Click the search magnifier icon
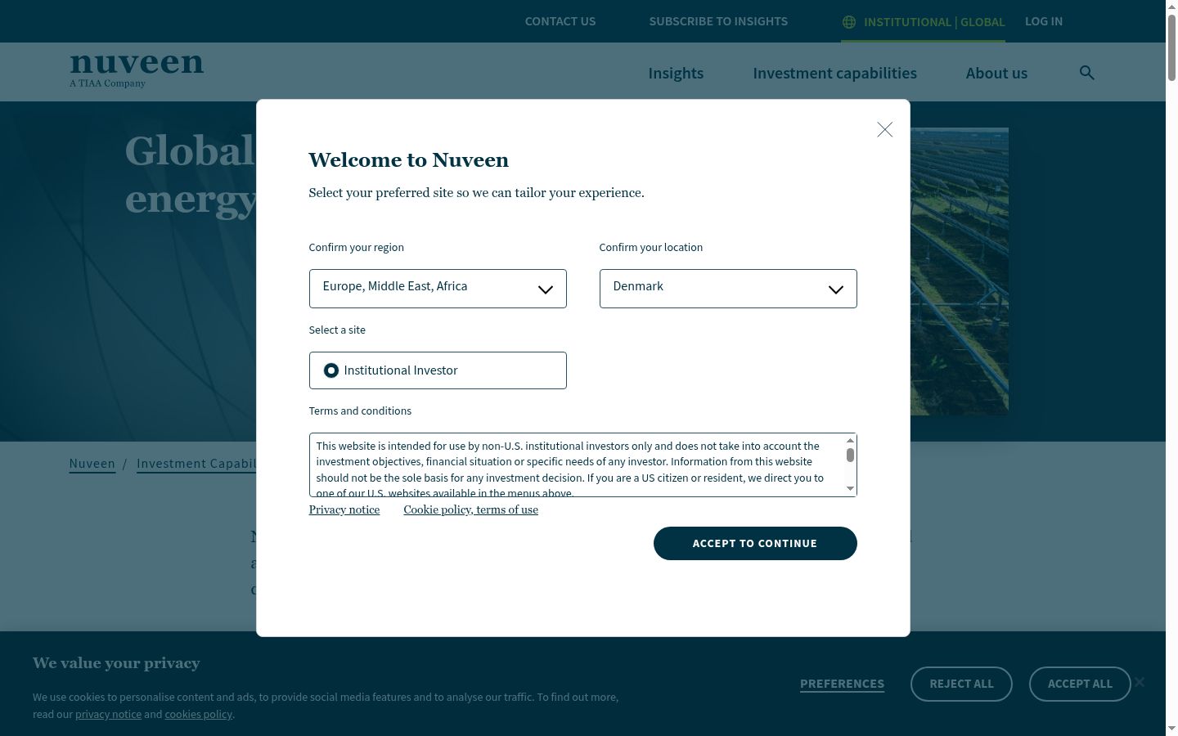Image resolution: width=1178 pixels, height=736 pixels. pyautogui.click(x=1086, y=73)
